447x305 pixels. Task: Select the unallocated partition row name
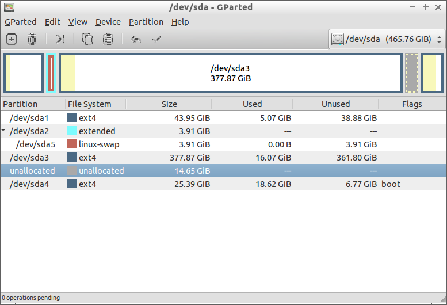coord(32,171)
